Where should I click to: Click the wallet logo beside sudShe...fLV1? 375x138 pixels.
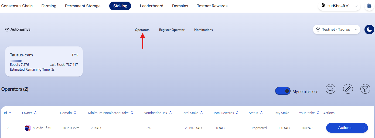[323, 6]
